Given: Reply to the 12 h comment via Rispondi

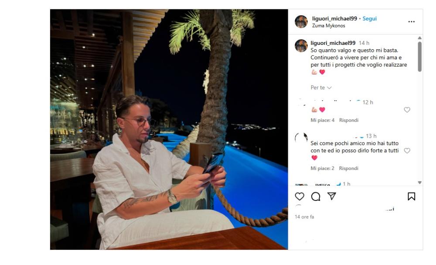Looking at the screenshot, I should pyautogui.click(x=349, y=120).
